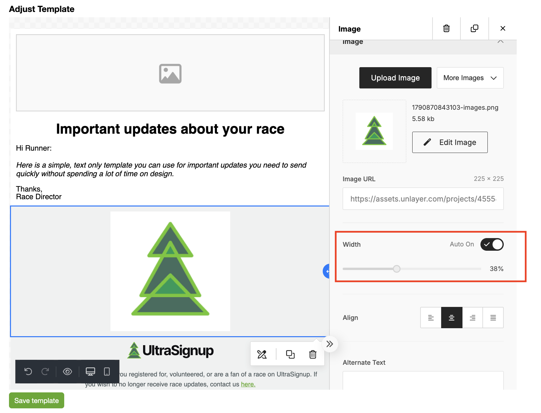
Task: Select the 'Important updates about your race' heading
Action: point(170,129)
